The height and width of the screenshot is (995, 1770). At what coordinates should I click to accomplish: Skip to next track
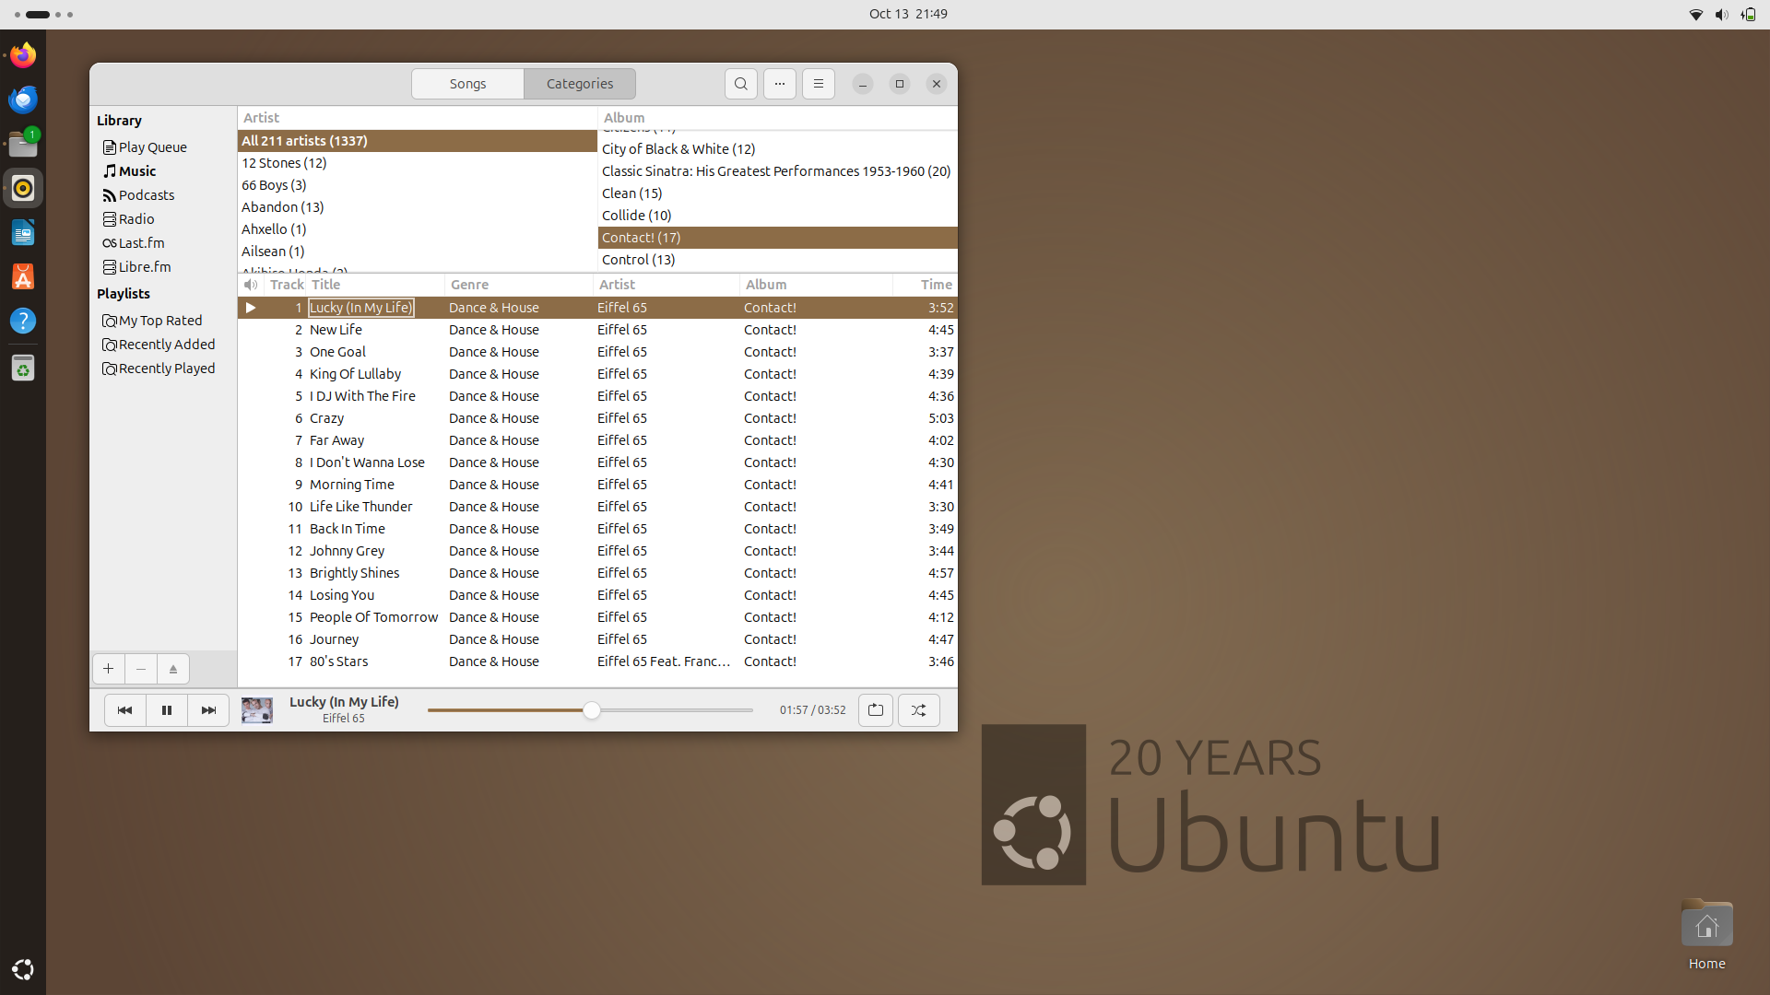208,710
